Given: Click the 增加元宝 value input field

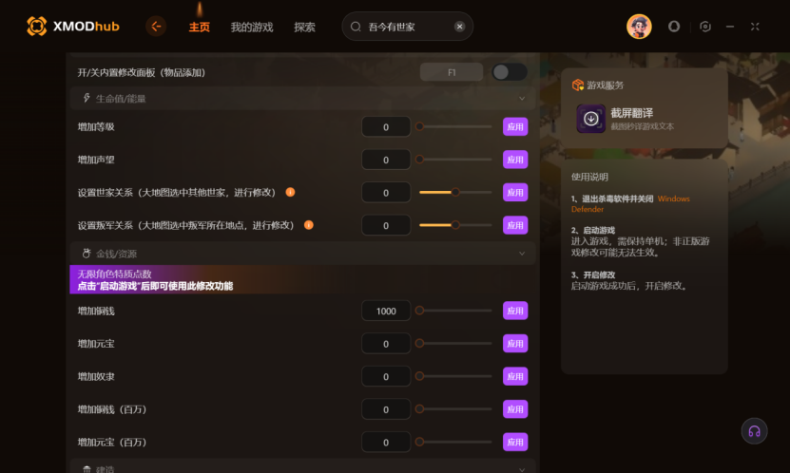Looking at the screenshot, I should 386,344.
